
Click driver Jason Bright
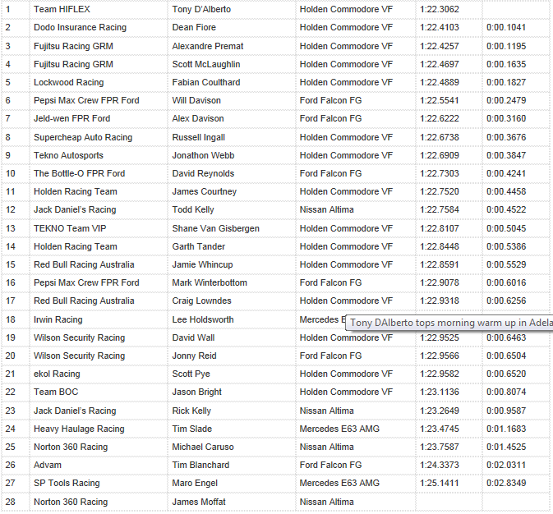click(x=196, y=392)
